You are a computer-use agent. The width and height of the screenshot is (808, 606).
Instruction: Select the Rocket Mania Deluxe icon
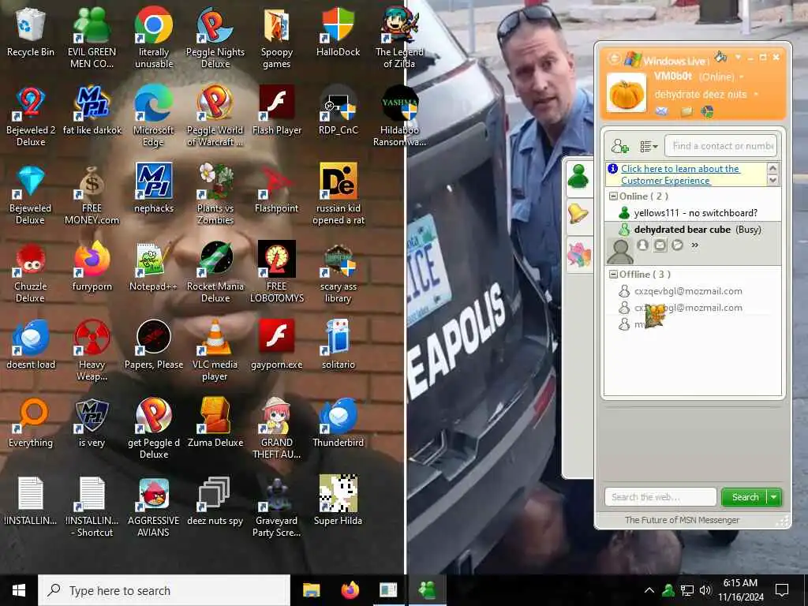[x=215, y=272]
